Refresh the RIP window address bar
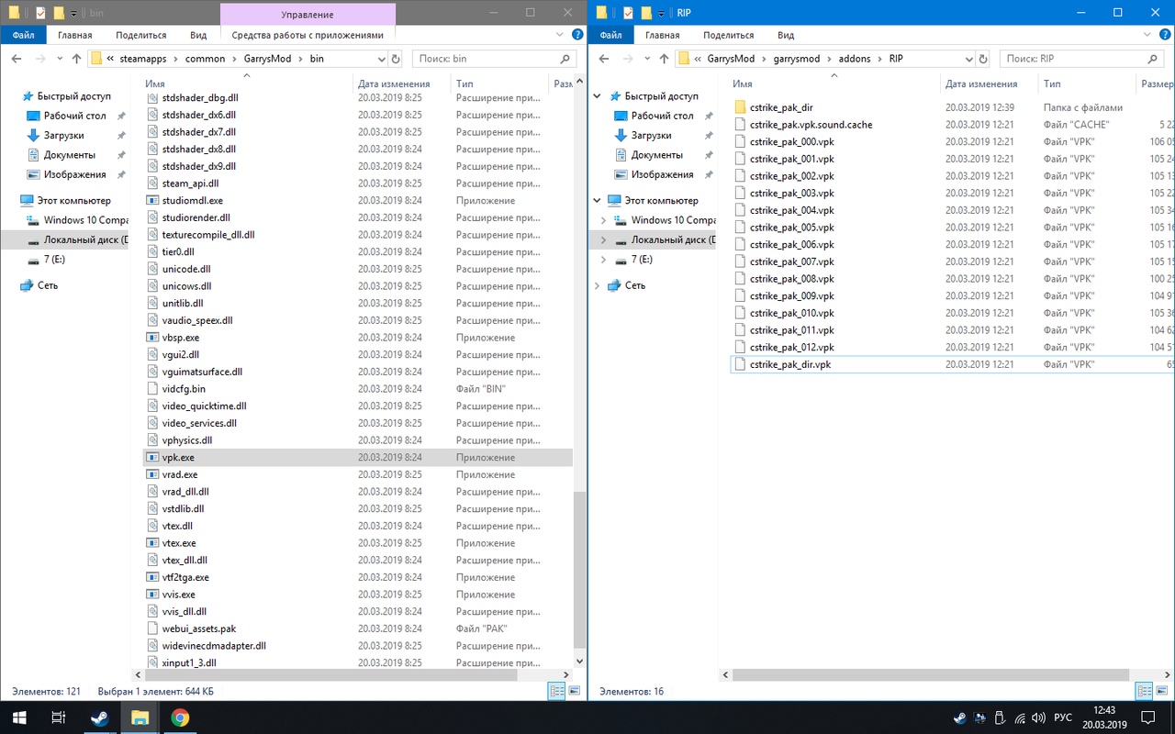 coord(983,59)
